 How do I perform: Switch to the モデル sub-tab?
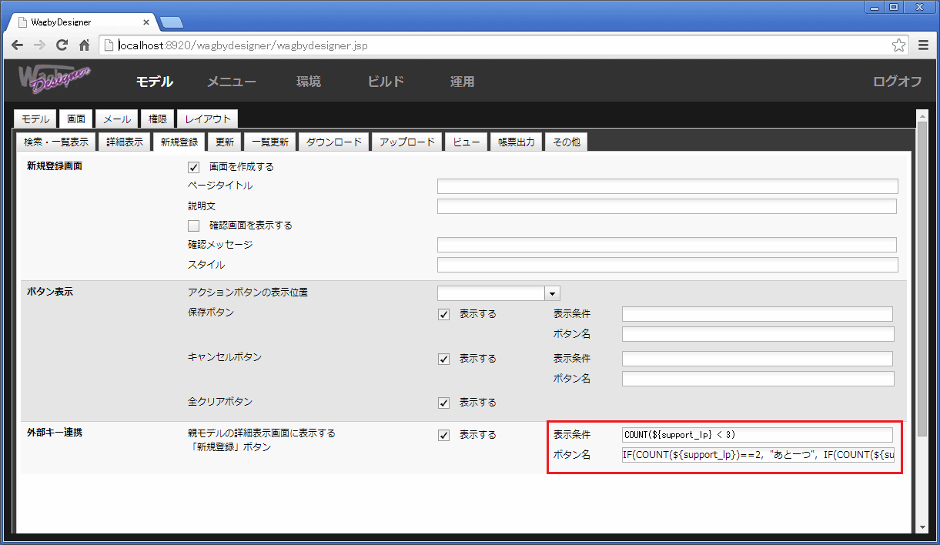35,119
